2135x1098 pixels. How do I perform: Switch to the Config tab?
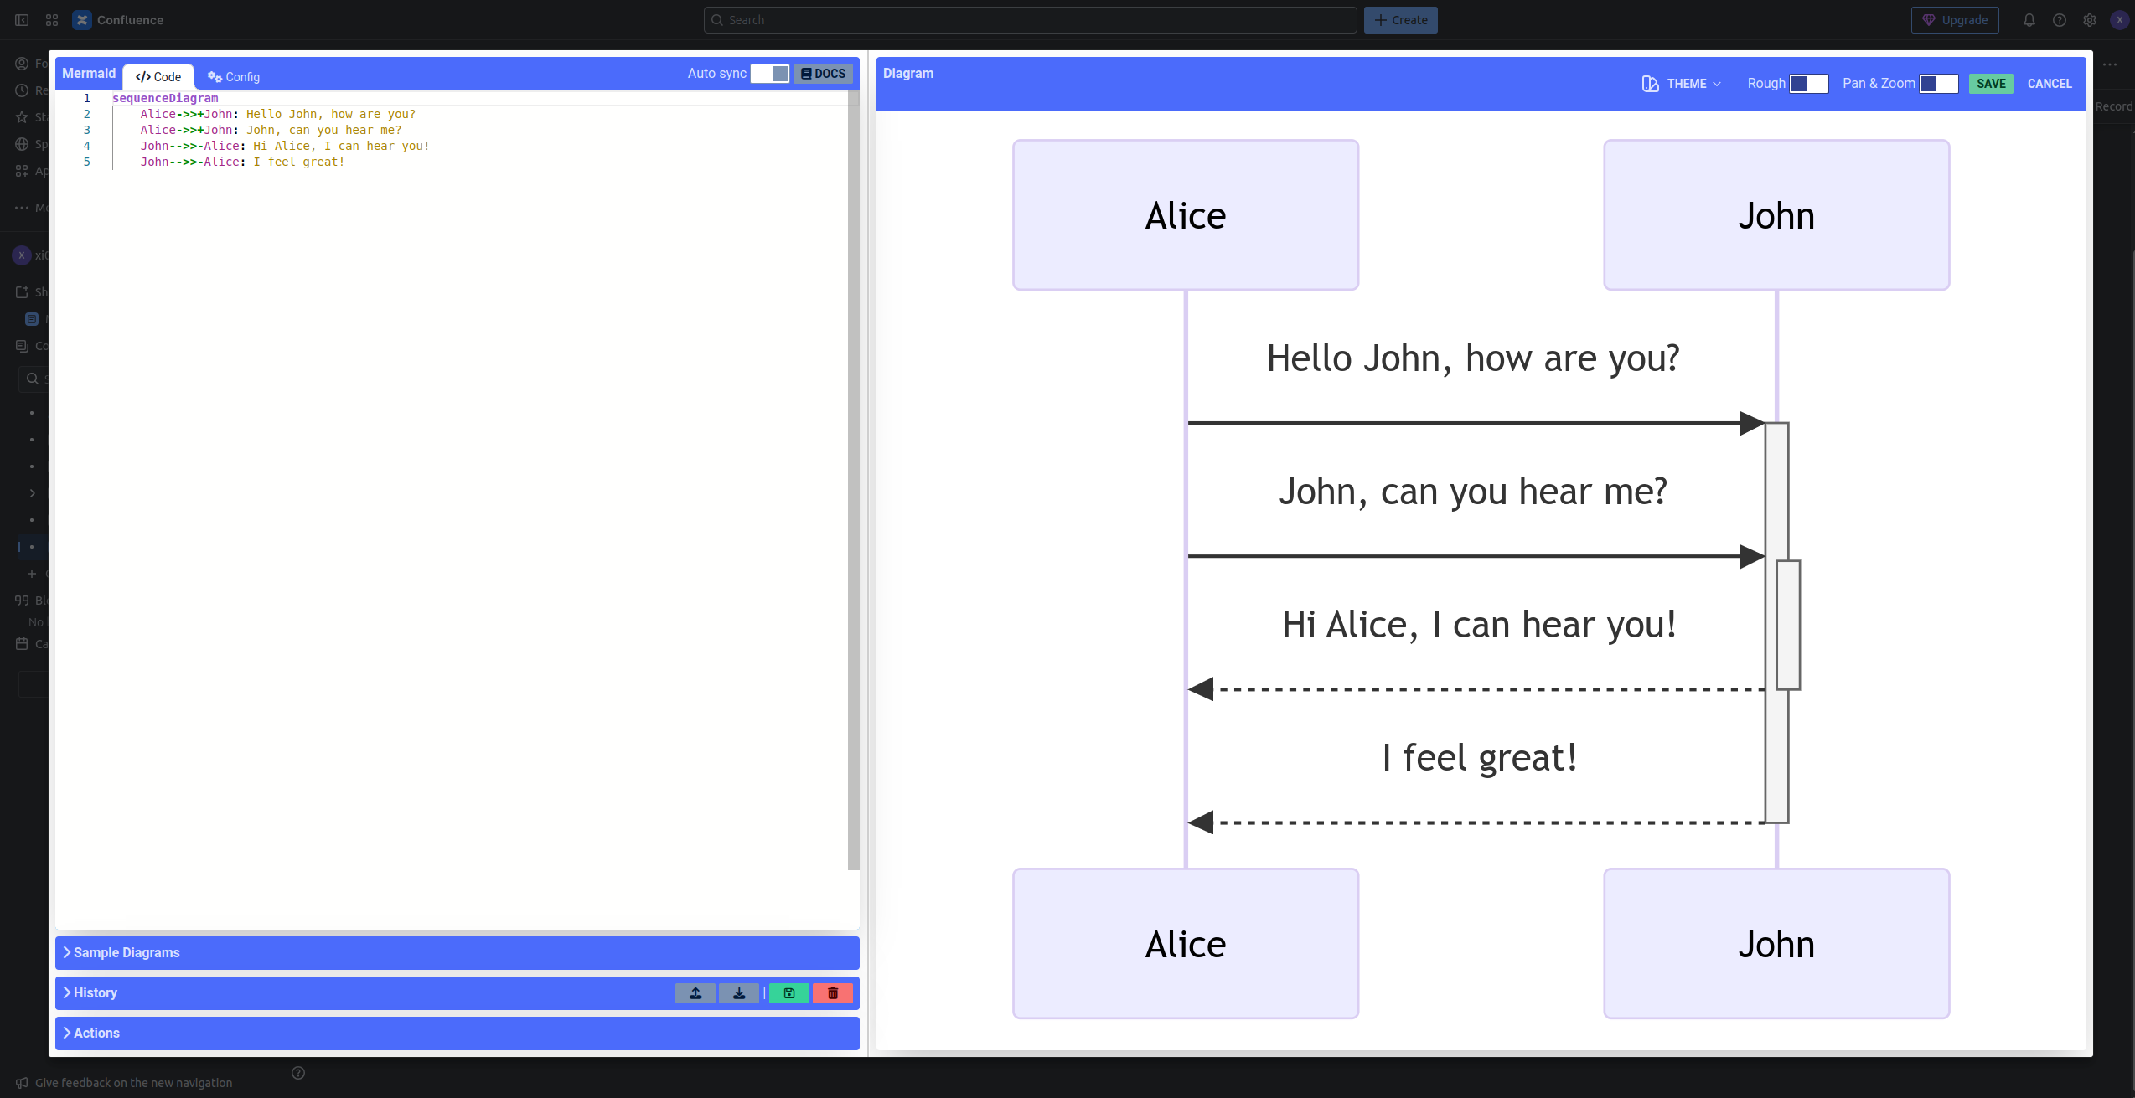pos(234,77)
